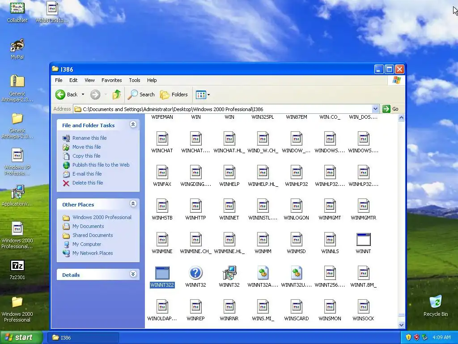458x344 pixels.
Task: Click the red security shield tray icon
Action: pos(416,337)
